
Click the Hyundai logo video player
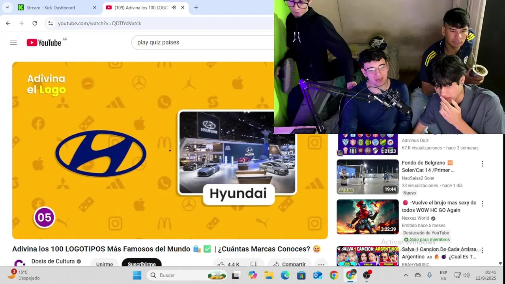click(x=170, y=150)
